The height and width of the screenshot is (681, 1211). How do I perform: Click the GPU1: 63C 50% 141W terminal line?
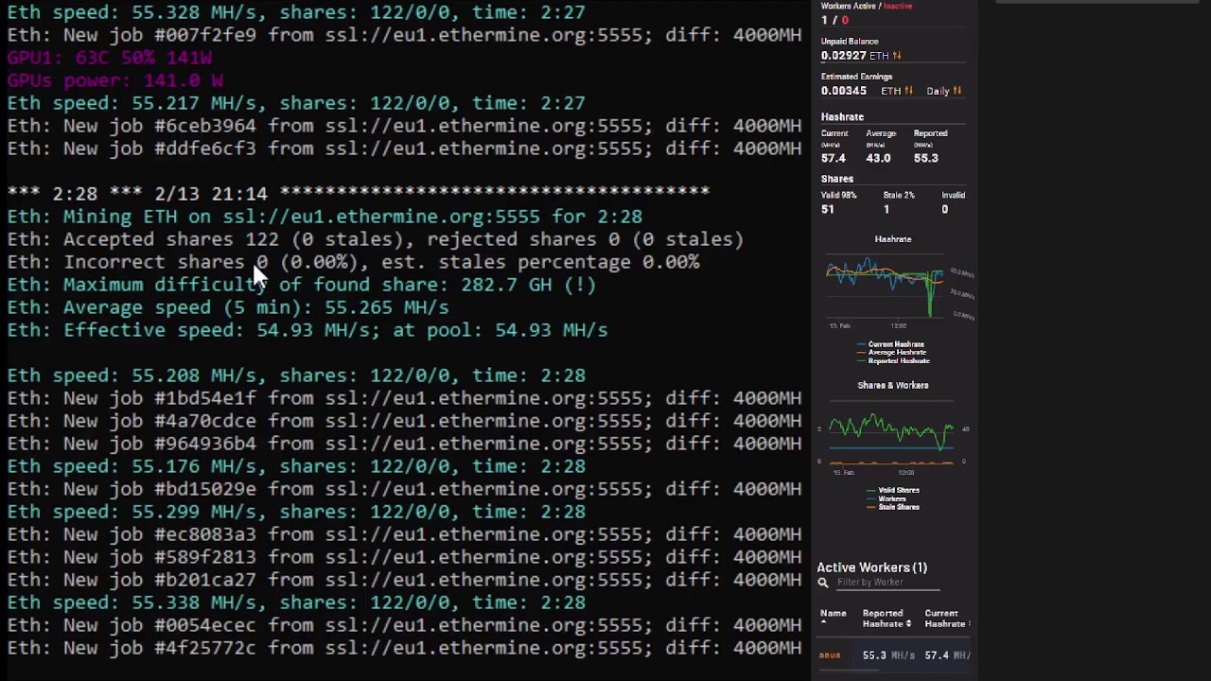click(109, 58)
